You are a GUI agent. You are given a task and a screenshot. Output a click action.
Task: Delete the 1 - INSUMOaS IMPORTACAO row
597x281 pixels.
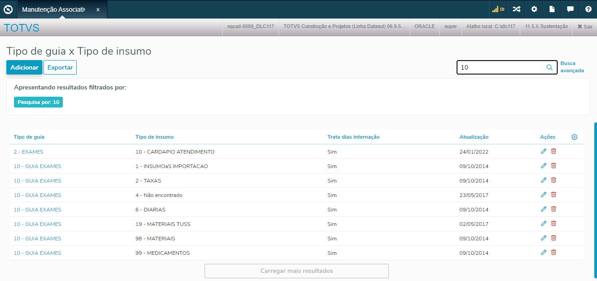pyautogui.click(x=554, y=166)
